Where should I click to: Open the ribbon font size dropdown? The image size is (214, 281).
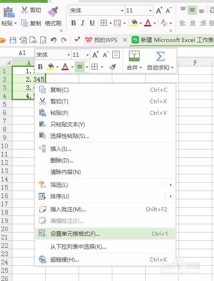(x=150, y=11)
